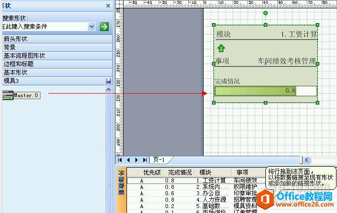Click the 印章审批 item cell
337x213 pixels.
point(246,193)
